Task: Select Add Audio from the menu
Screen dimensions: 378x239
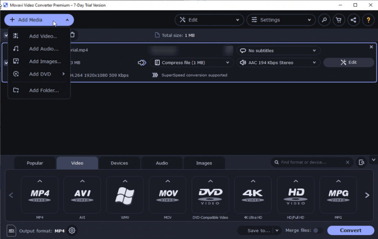Action: (39, 49)
